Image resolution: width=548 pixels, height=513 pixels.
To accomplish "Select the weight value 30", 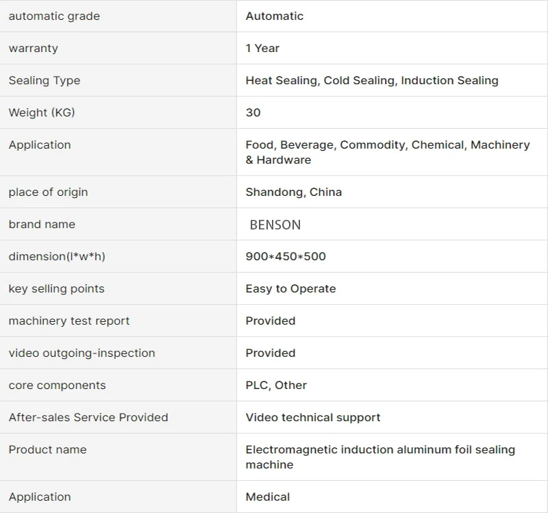I will (x=253, y=112).
